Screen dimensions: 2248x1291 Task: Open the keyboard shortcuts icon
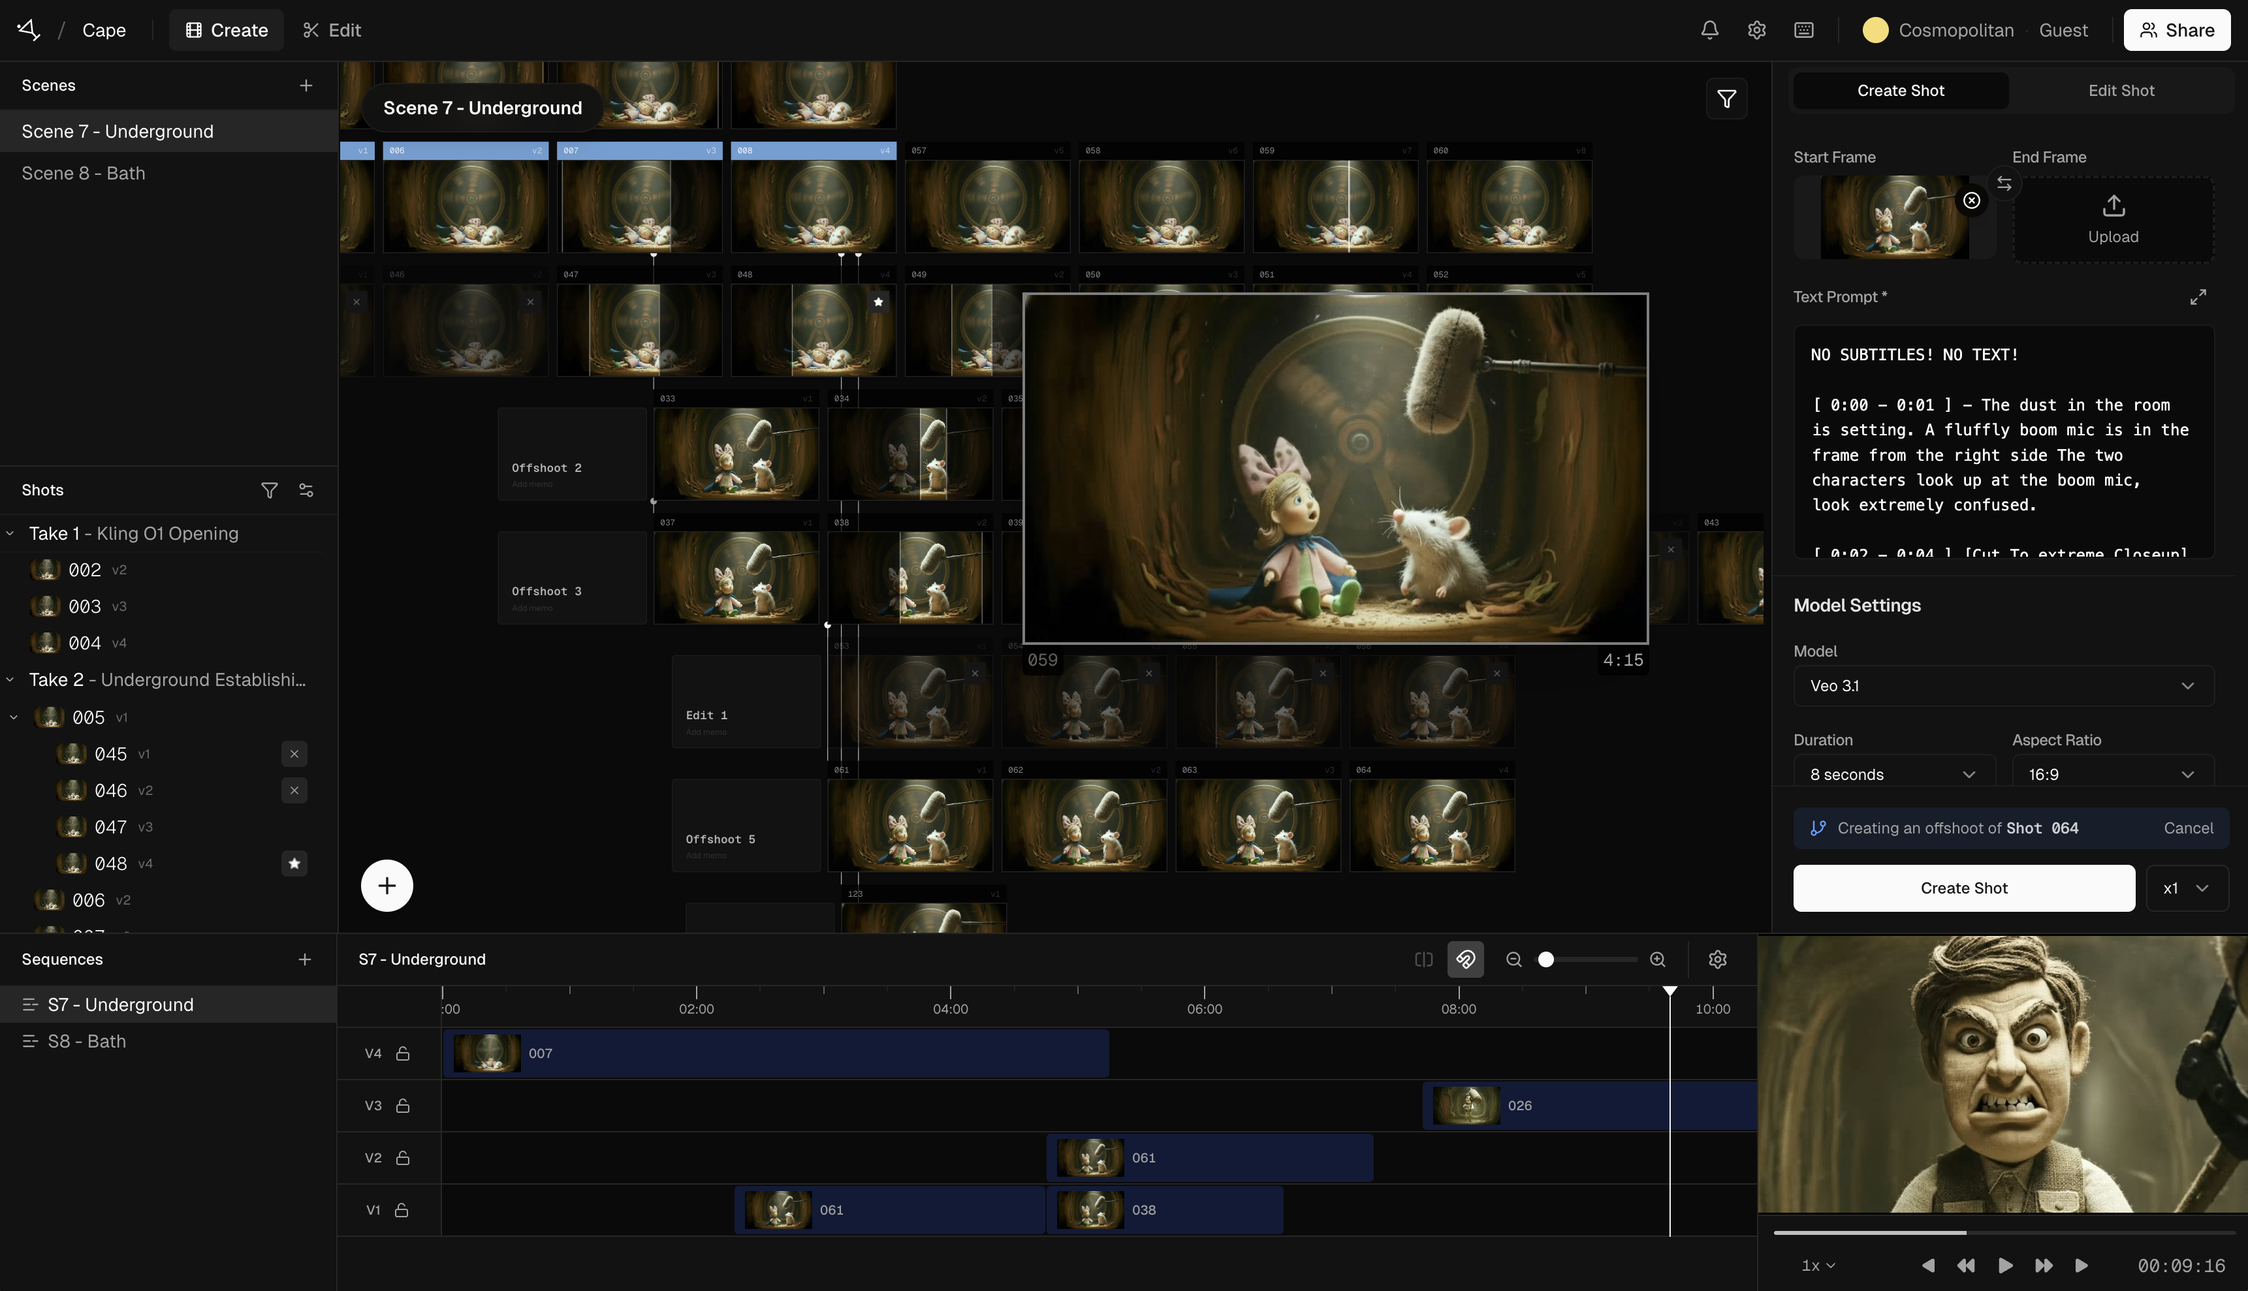pos(1803,30)
